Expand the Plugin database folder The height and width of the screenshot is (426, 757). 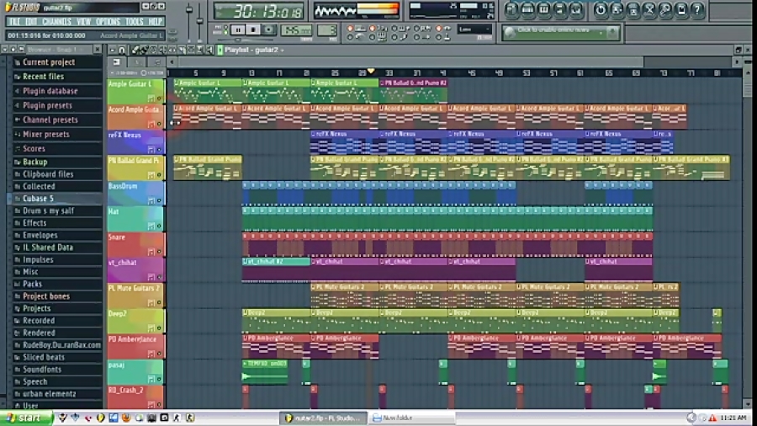tap(50, 91)
